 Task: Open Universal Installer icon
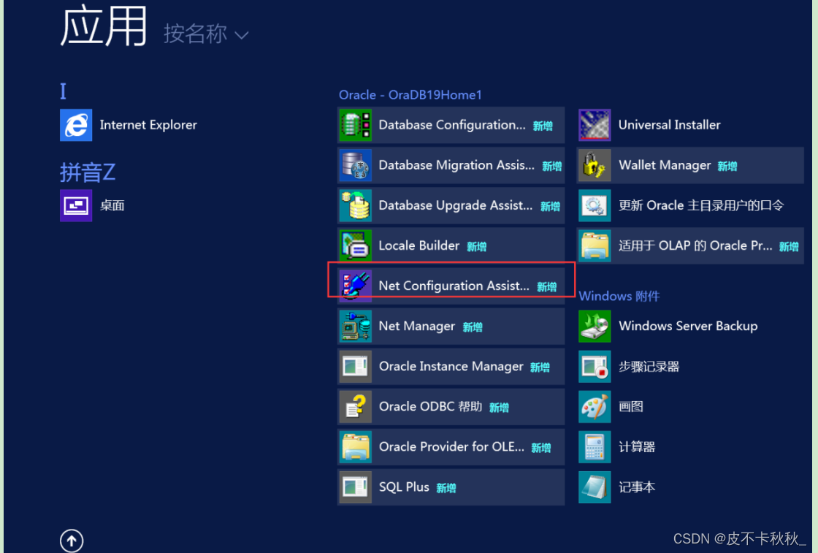tap(595, 125)
